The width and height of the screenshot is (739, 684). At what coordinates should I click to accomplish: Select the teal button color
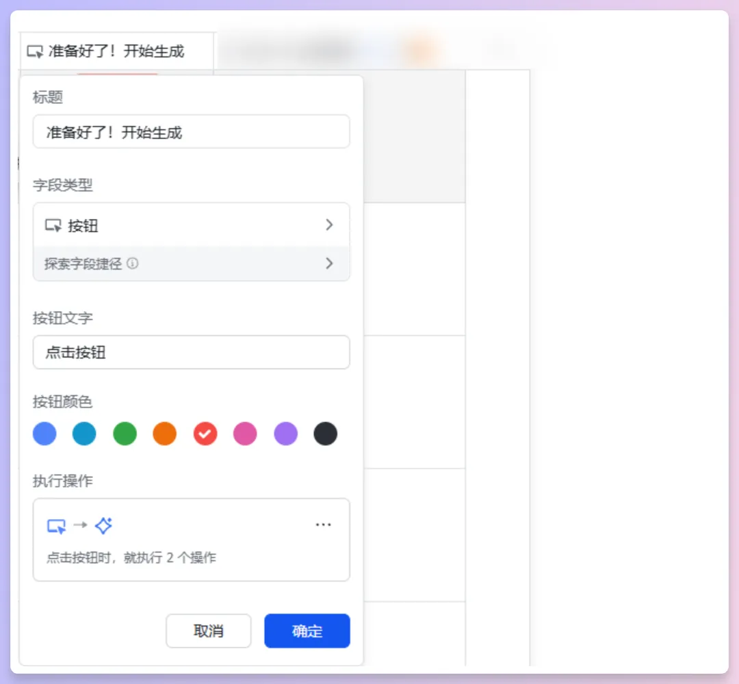coord(84,433)
